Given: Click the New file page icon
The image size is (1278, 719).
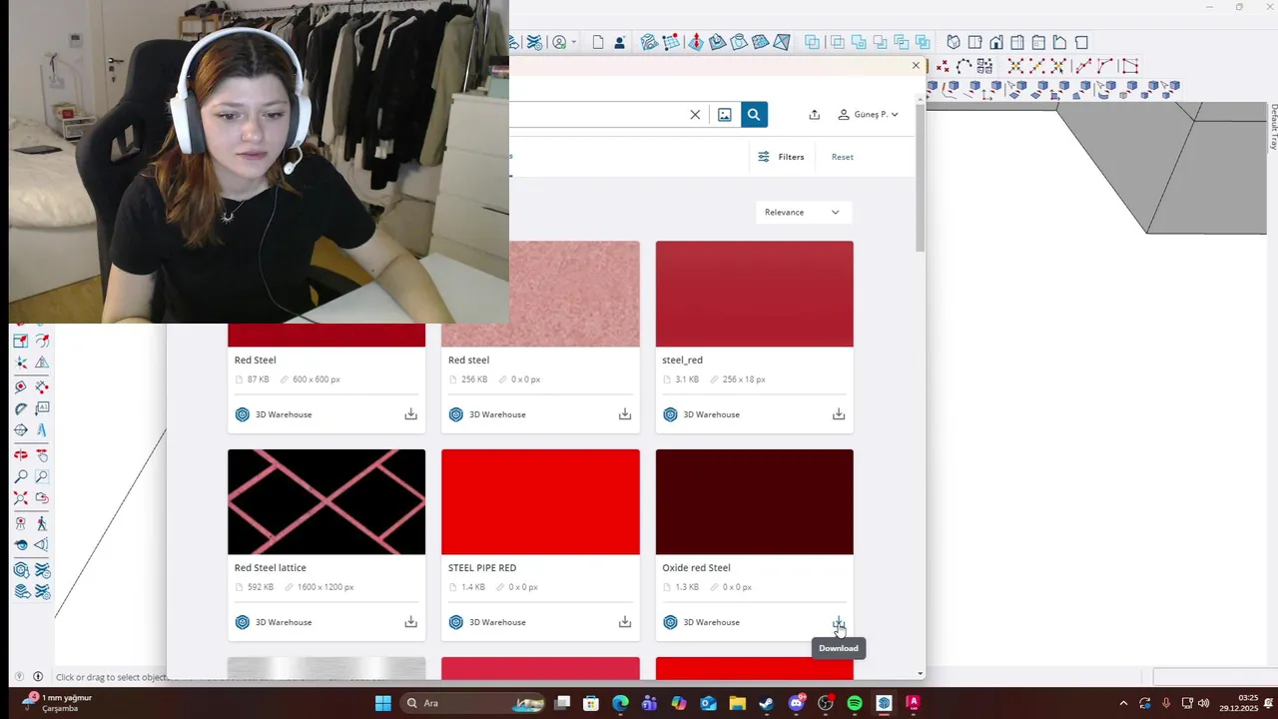Looking at the screenshot, I should click(x=598, y=42).
